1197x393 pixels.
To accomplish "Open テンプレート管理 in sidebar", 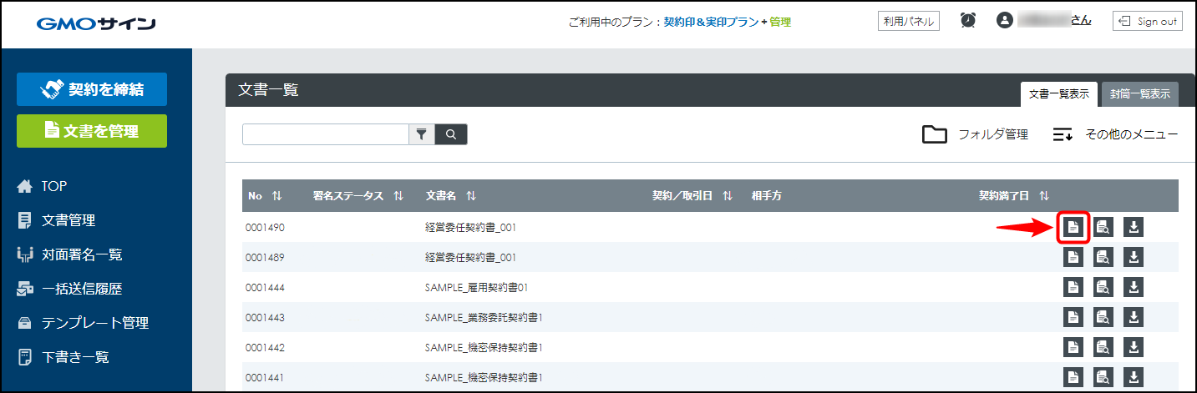I will tap(95, 323).
